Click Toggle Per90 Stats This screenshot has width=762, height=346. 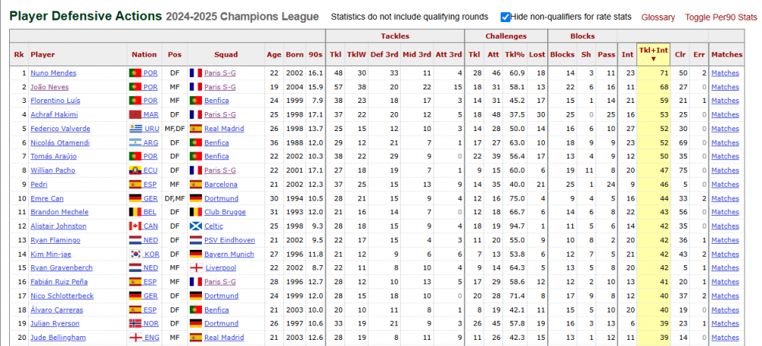[x=721, y=18]
